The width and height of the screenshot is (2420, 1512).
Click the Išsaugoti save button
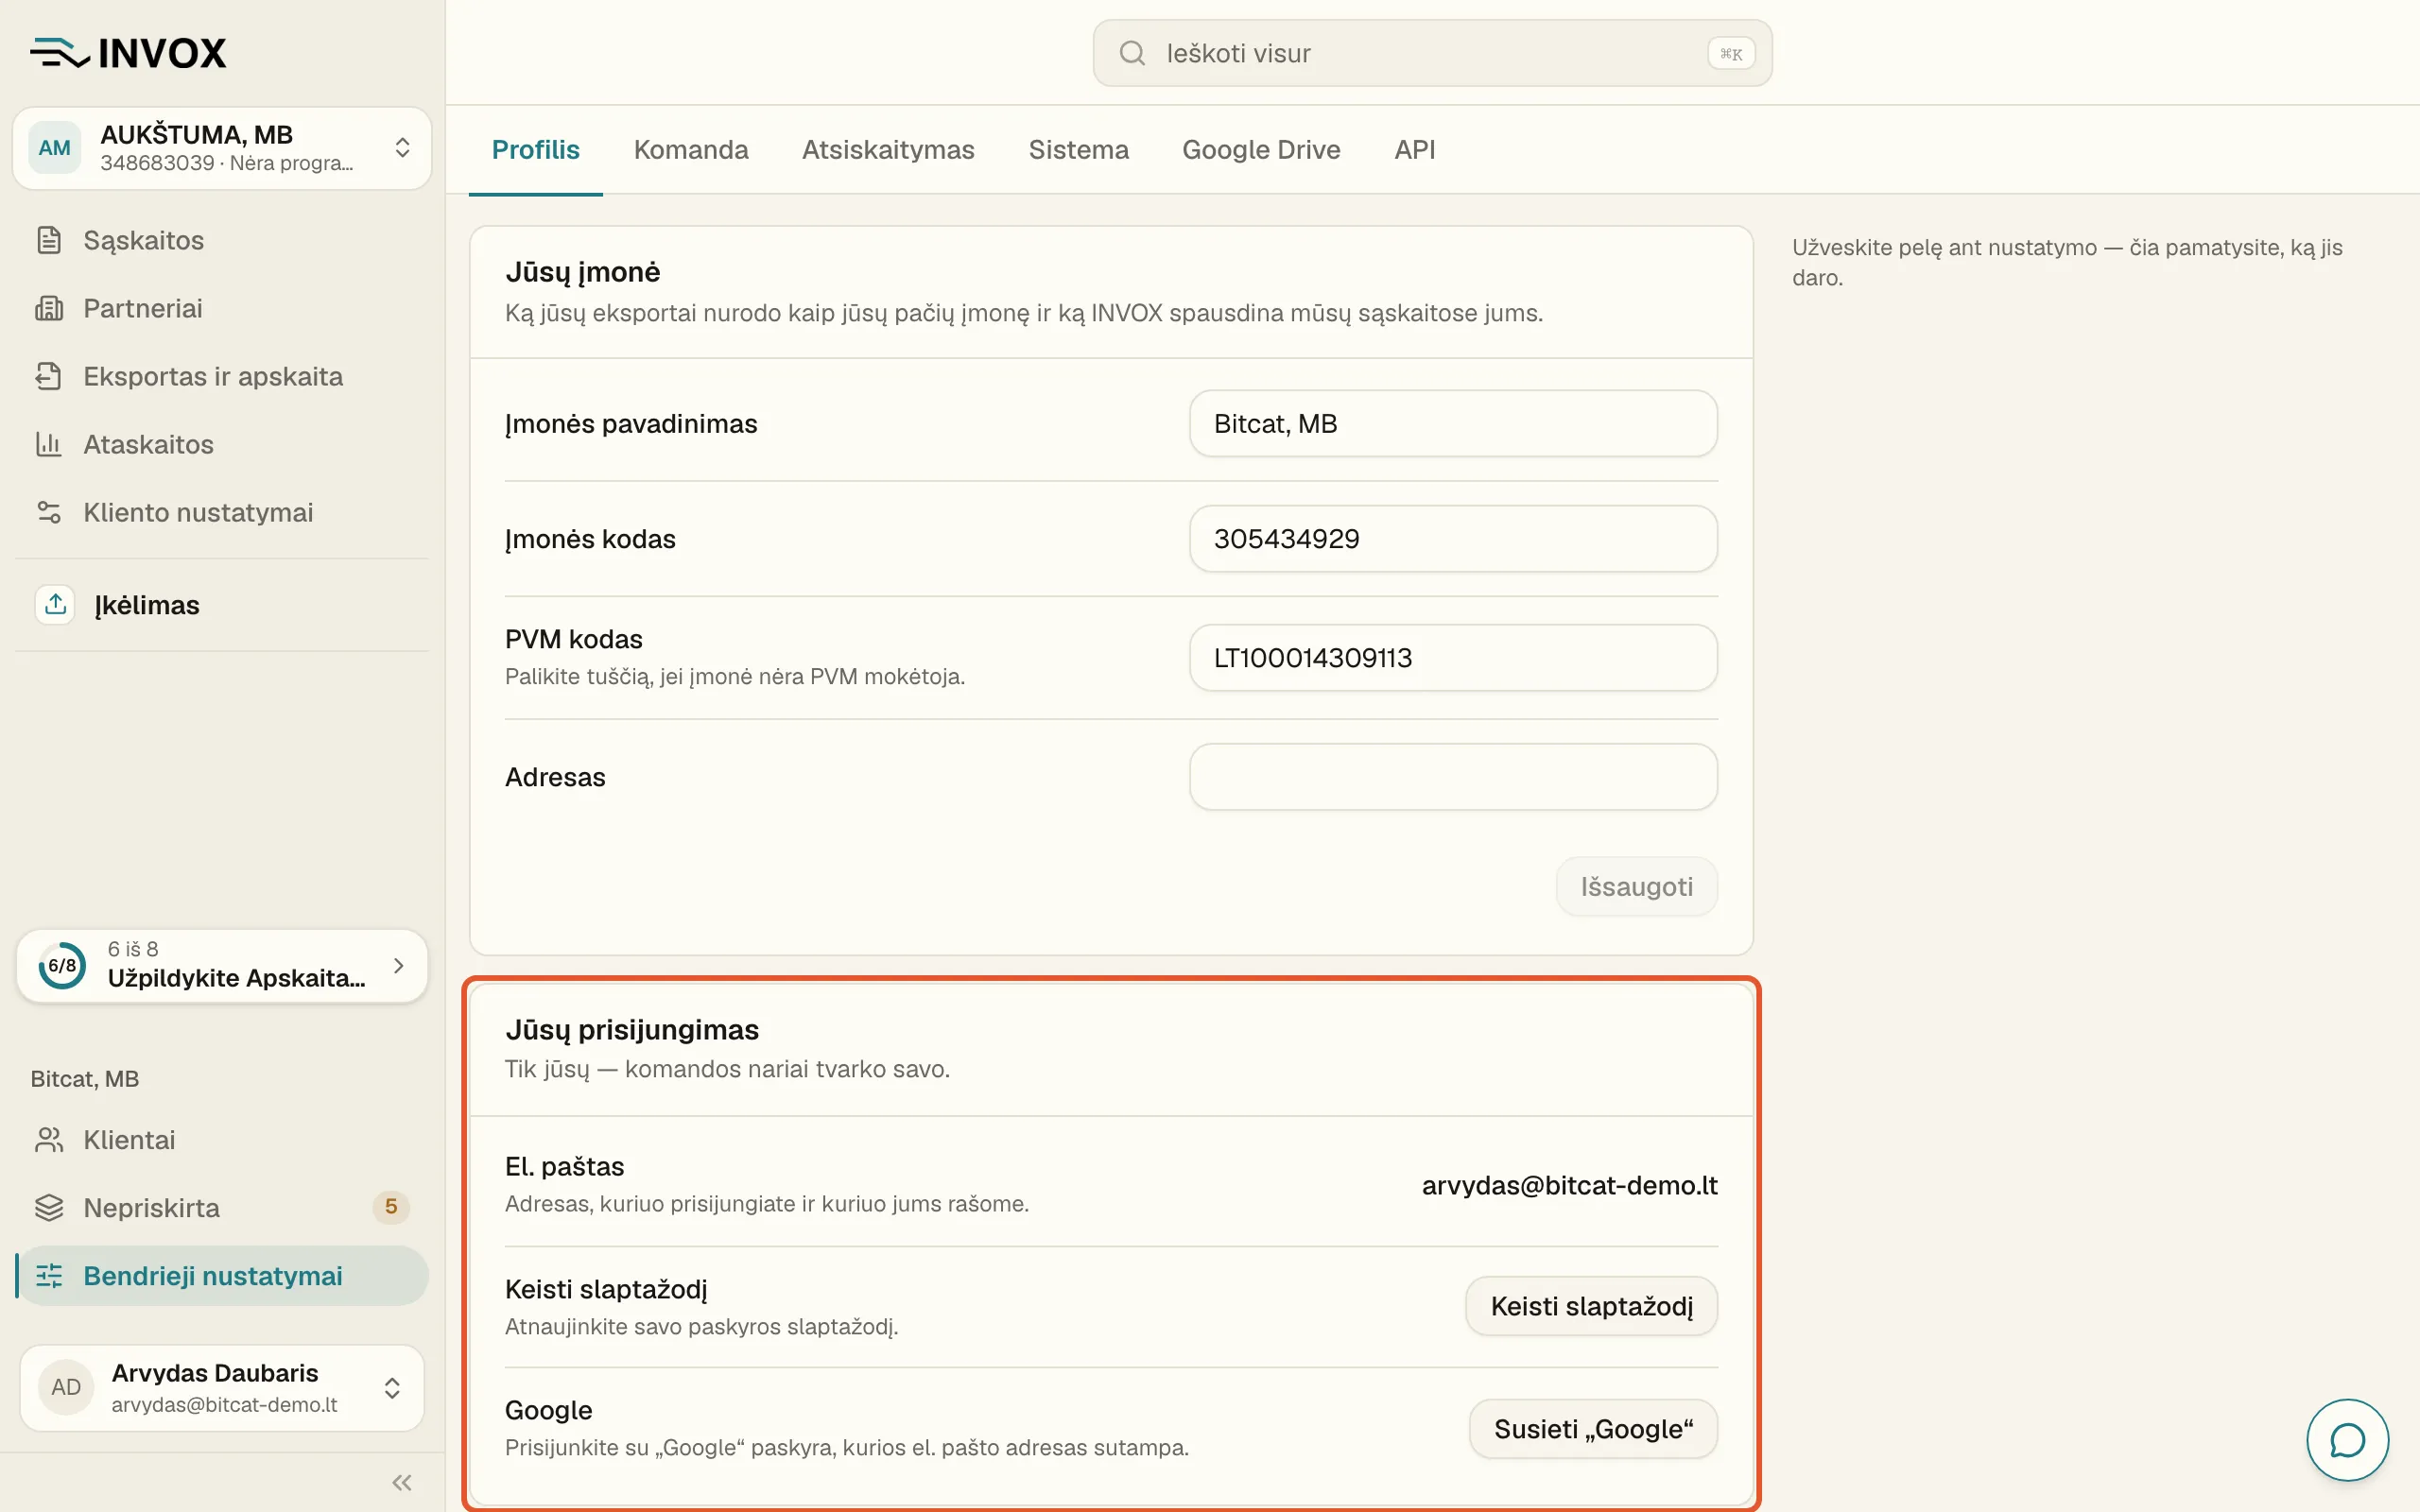pos(1636,887)
